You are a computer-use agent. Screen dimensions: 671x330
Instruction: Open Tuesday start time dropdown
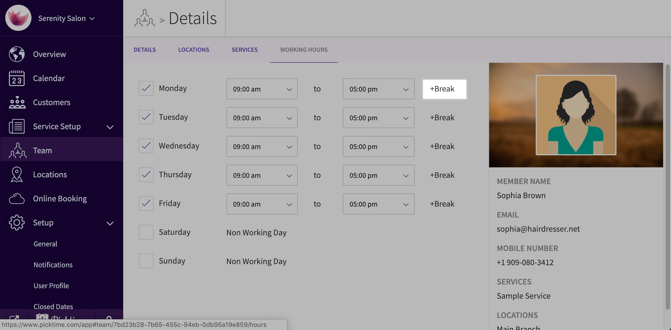tap(262, 118)
